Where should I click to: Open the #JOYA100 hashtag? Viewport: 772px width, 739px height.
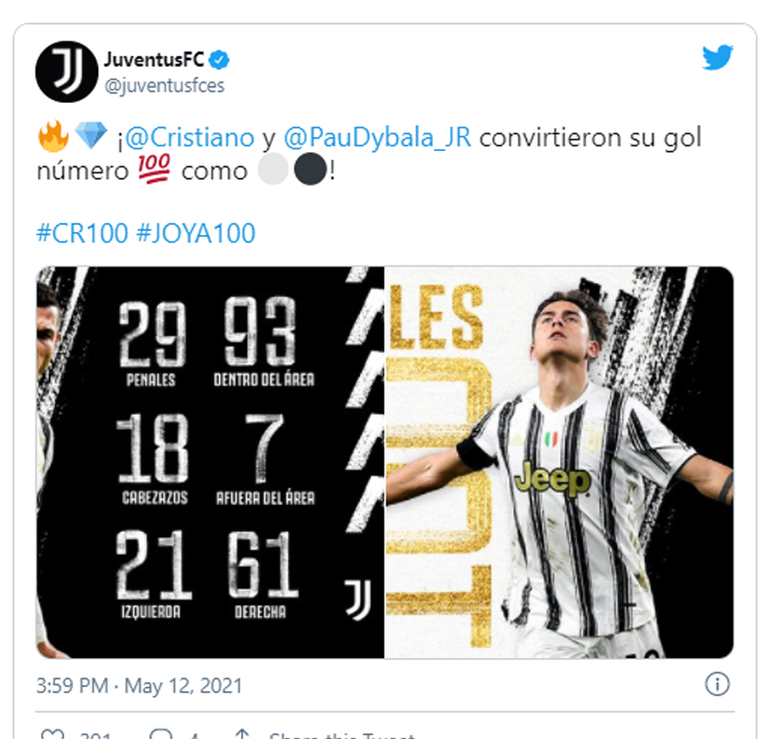point(195,233)
